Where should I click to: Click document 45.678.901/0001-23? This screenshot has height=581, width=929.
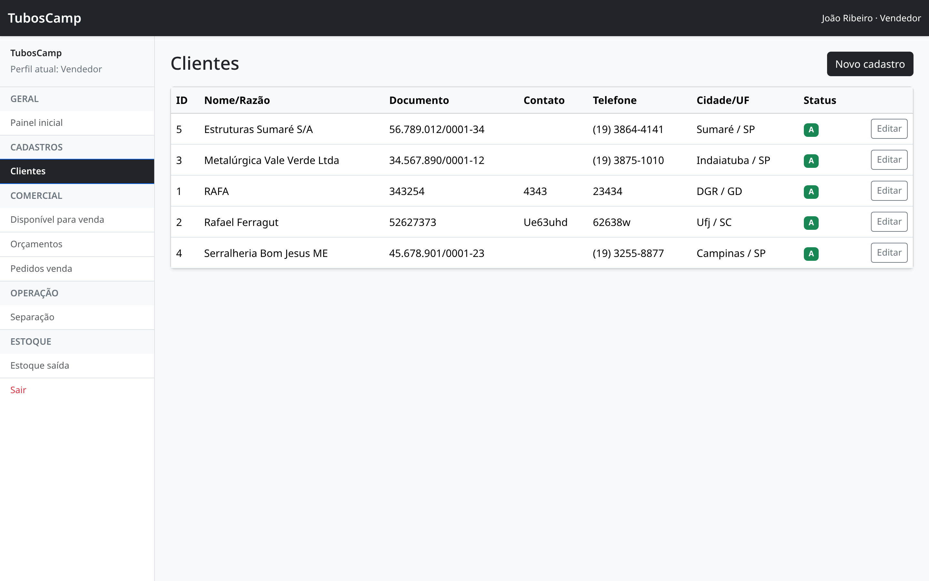[x=436, y=254]
